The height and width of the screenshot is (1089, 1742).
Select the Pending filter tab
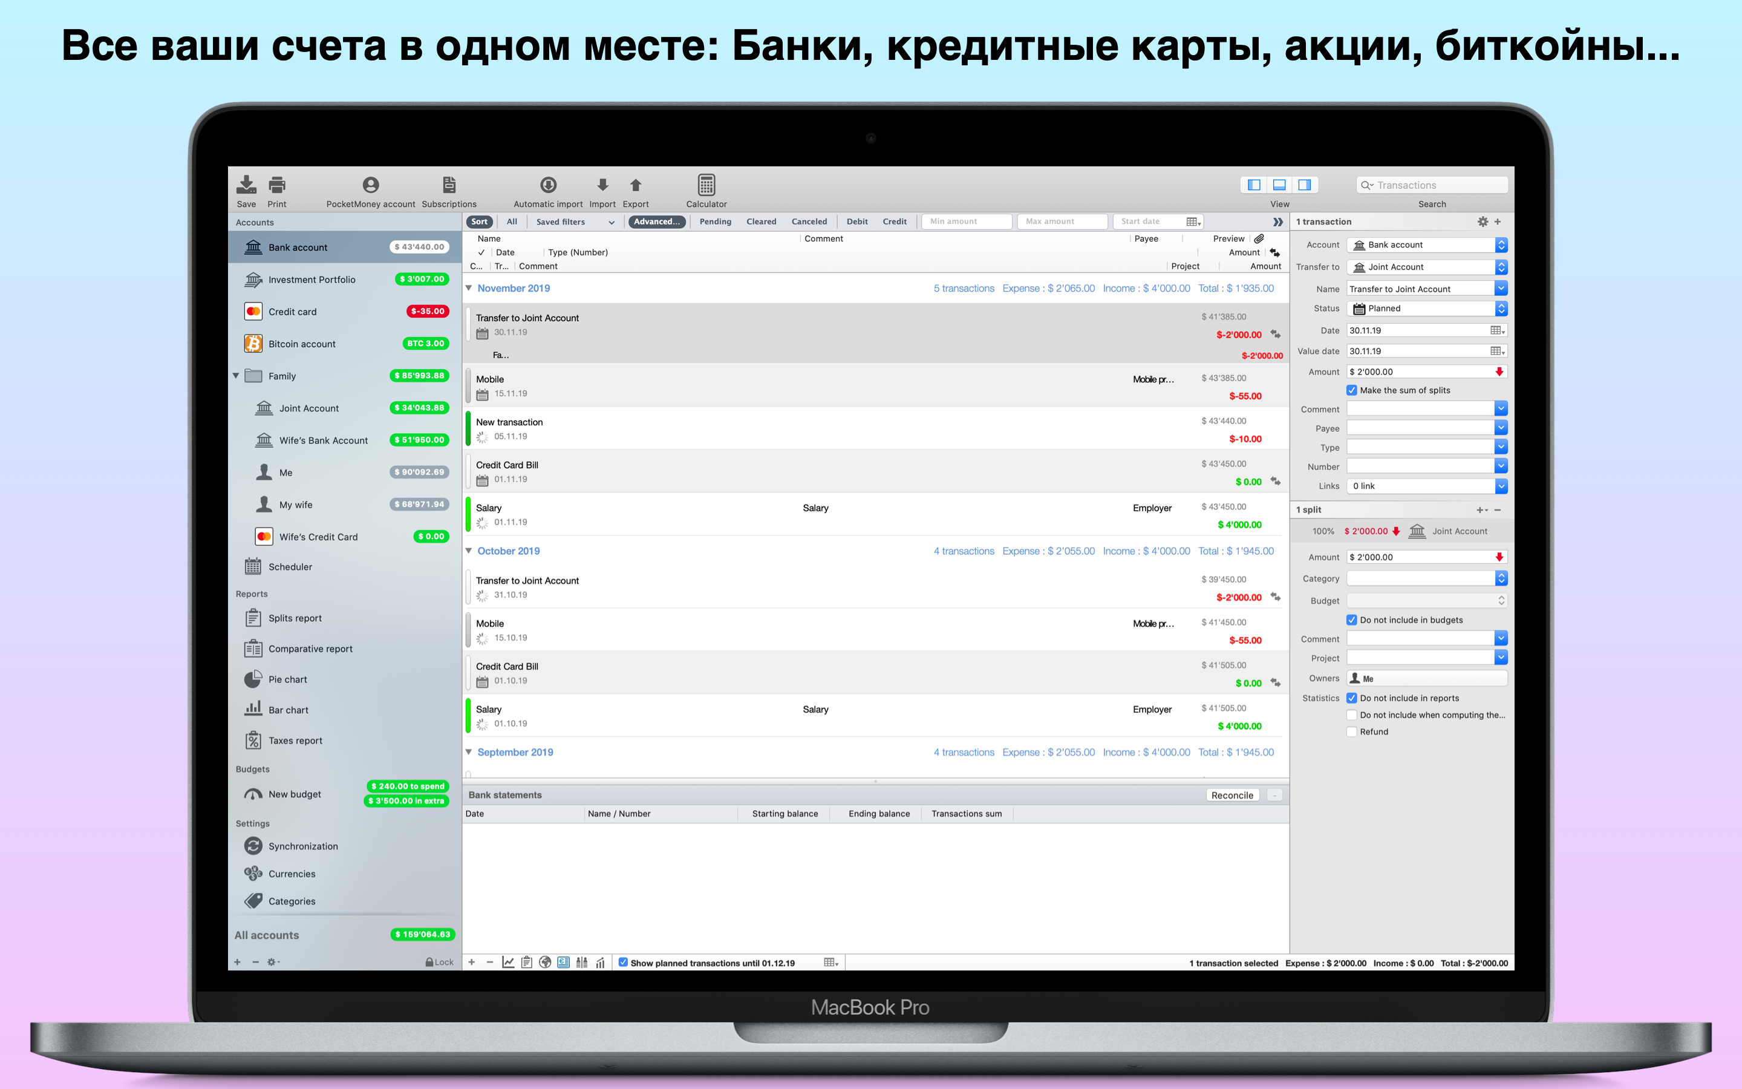[x=715, y=222]
